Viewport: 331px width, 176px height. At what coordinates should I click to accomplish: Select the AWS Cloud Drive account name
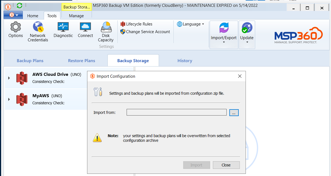(50, 74)
